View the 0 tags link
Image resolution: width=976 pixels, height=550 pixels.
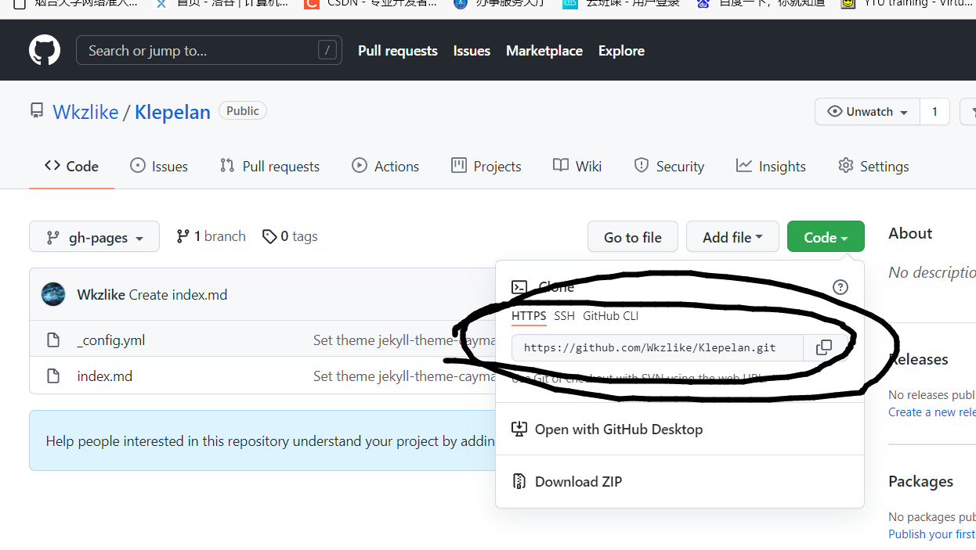pos(290,236)
